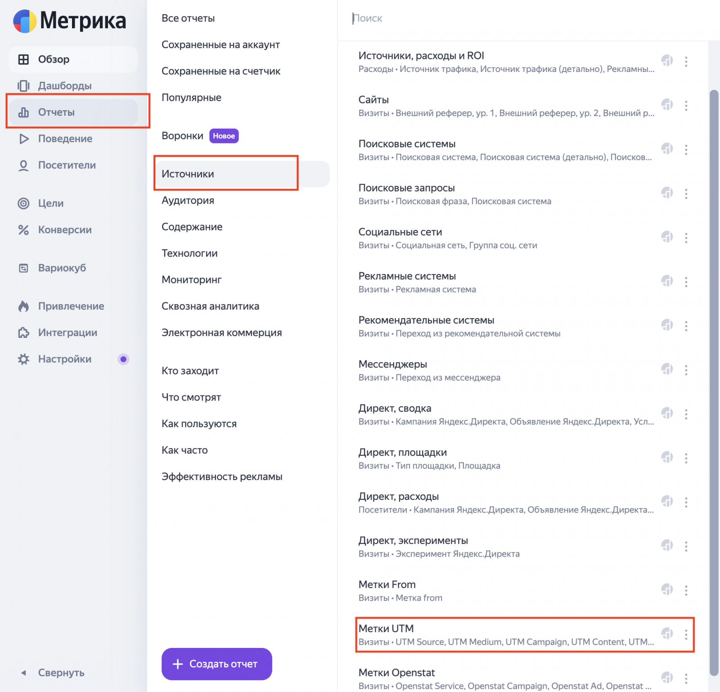Select the Воронки category
Screen dimensions: 720x692
[182, 136]
